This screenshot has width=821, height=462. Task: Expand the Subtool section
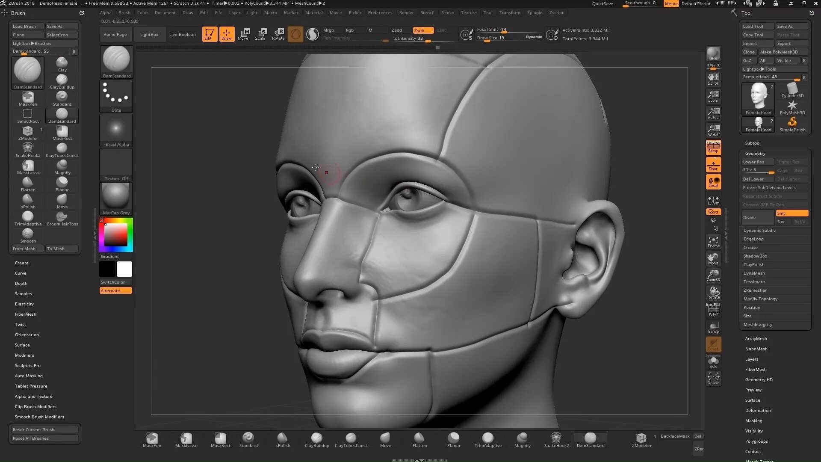tap(753, 143)
